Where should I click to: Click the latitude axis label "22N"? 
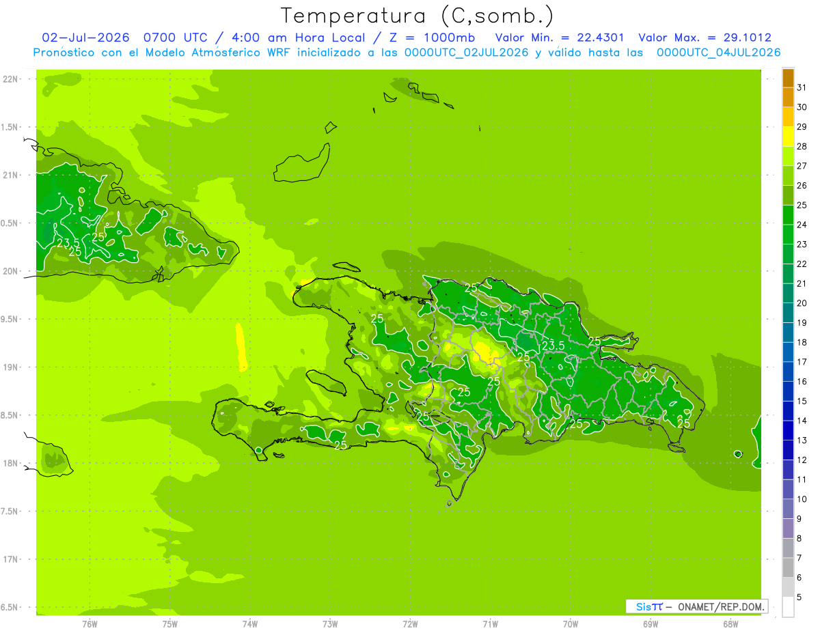coord(12,79)
